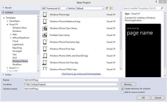The height and width of the screenshot is (102, 167).
Task: Click preview pane scrollbar down arrow
Action: click(165, 76)
